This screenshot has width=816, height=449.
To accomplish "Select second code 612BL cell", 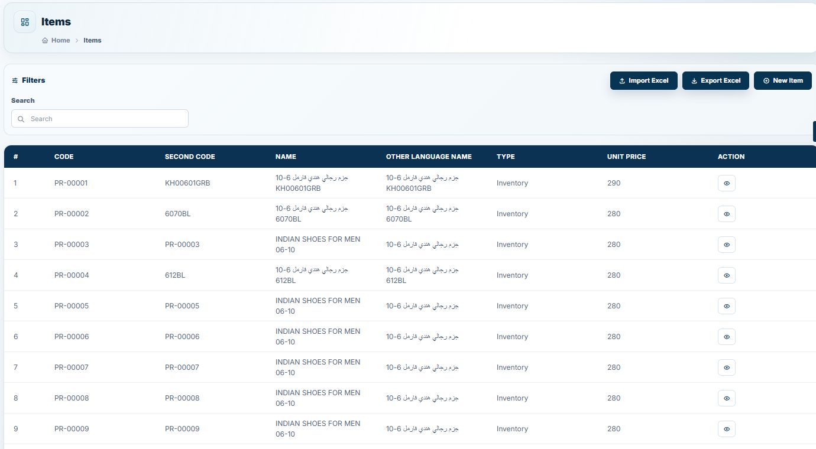I will 175,275.
